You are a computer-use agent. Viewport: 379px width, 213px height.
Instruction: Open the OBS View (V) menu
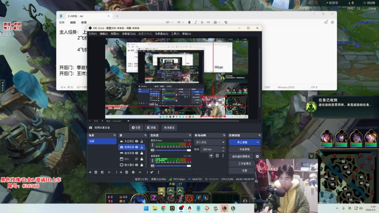(x=115, y=34)
